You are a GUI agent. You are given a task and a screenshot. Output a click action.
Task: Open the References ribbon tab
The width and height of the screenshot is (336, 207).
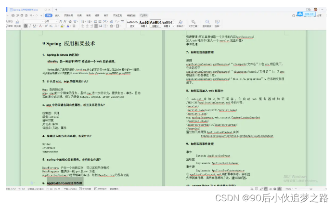coord(79,15)
